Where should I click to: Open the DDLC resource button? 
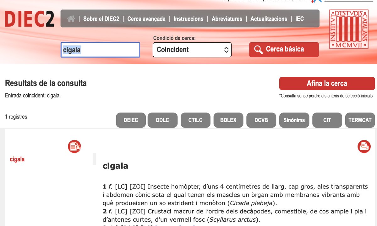click(x=162, y=120)
